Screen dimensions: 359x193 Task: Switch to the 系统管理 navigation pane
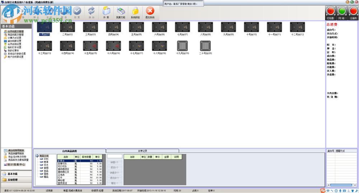point(16,180)
